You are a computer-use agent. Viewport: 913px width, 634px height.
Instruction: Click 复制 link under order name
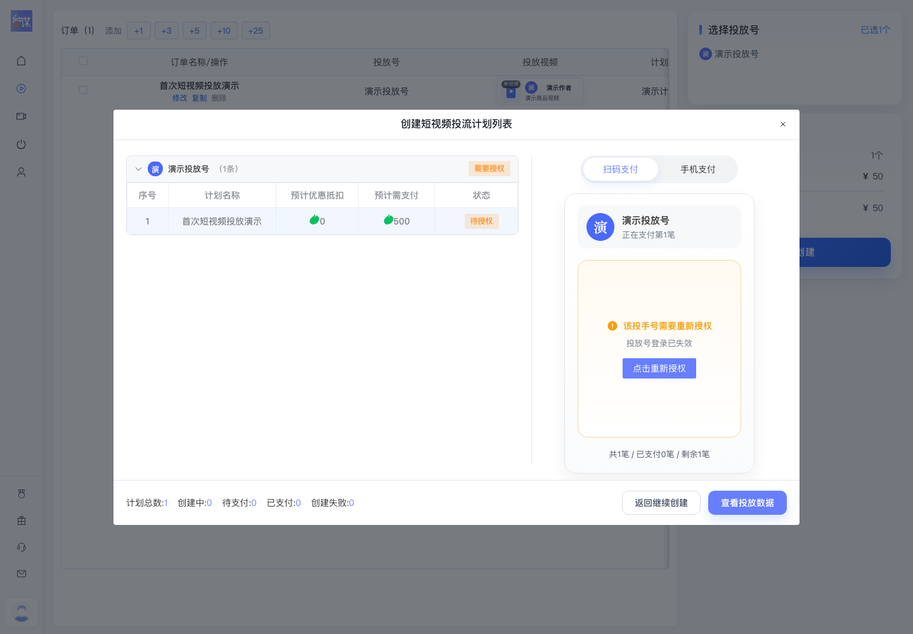point(200,98)
